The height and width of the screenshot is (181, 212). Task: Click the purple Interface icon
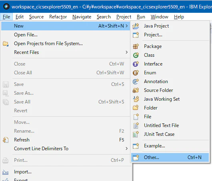click(136, 64)
